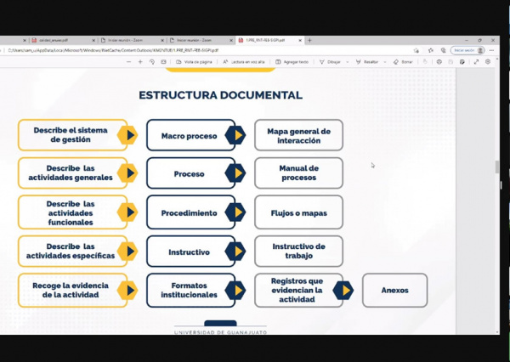Open PDF settings gear icon

tap(488, 62)
